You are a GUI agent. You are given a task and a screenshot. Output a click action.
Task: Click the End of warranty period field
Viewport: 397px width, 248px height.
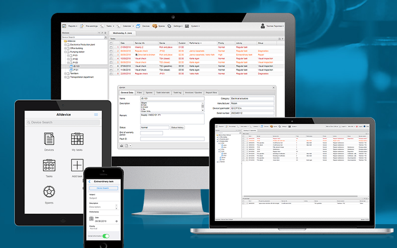pyautogui.click(x=151, y=133)
